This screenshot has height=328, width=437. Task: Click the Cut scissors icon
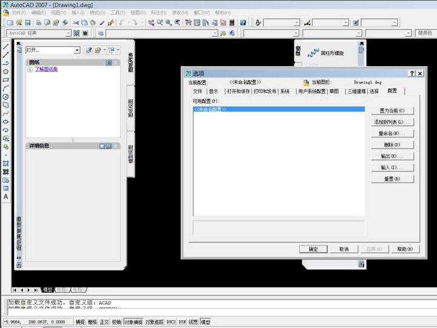click(76, 22)
